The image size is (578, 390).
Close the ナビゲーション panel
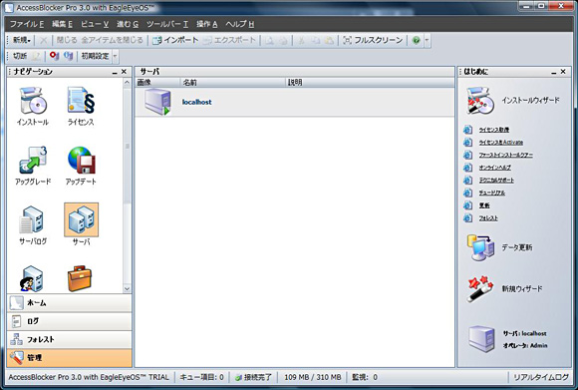tap(124, 72)
